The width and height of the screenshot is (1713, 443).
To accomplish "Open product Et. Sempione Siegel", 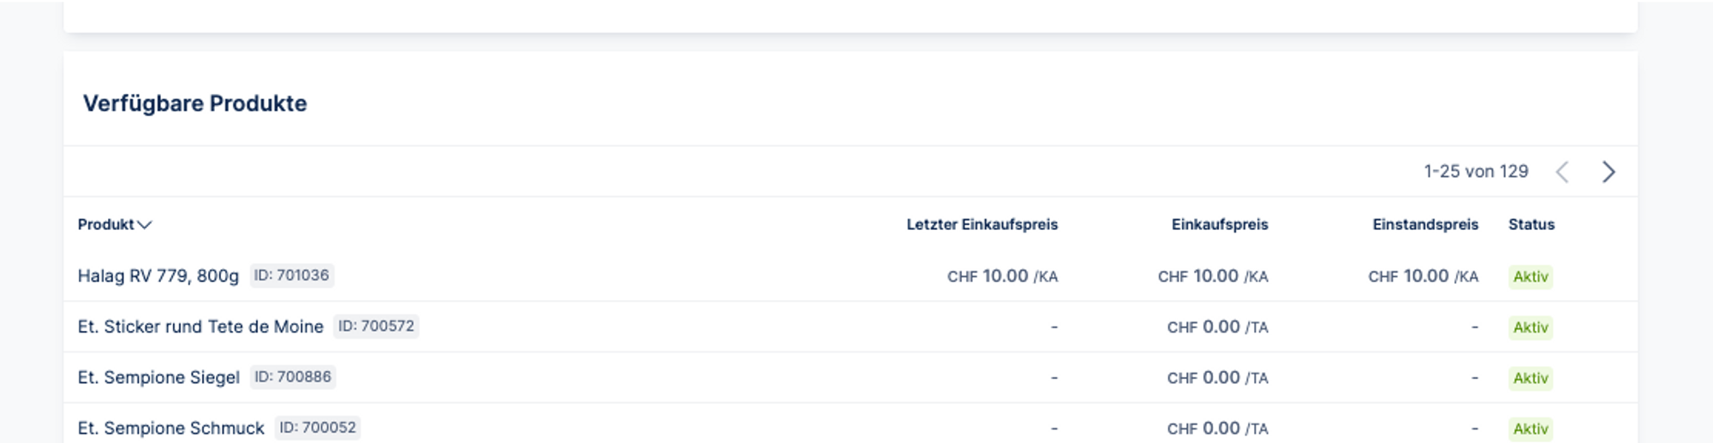I will (158, 377).
